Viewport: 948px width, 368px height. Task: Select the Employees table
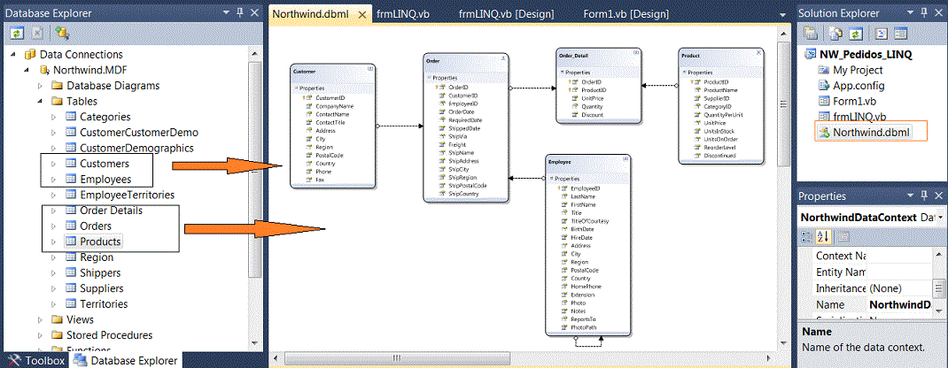coord(105,180)
